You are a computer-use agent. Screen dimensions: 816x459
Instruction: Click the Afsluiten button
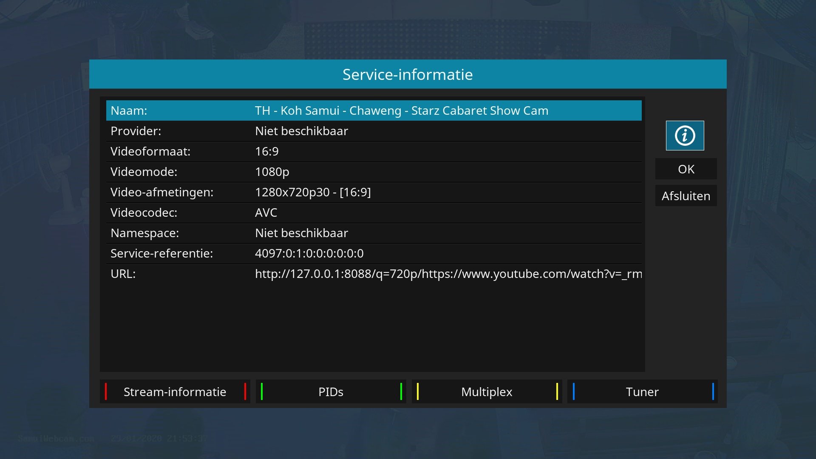(686, 196)
